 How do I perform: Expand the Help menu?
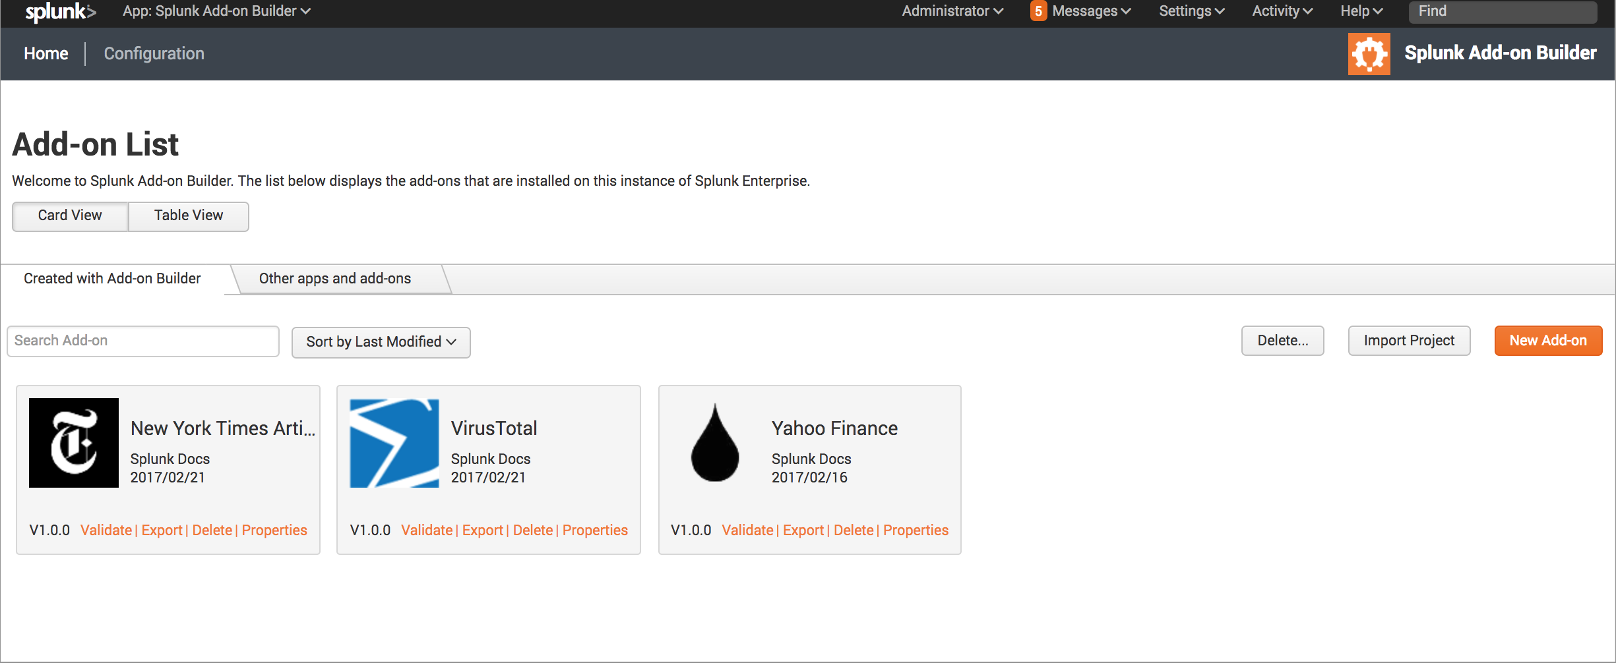(1361, 11)
